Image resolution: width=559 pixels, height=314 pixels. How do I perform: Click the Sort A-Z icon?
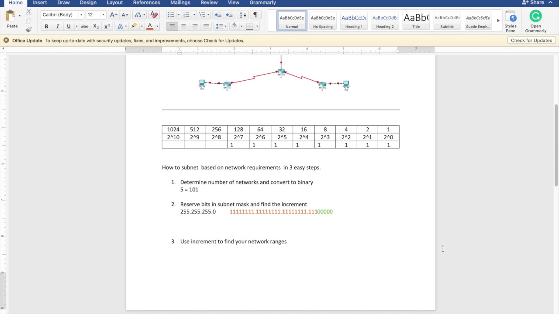click(243, 15)
